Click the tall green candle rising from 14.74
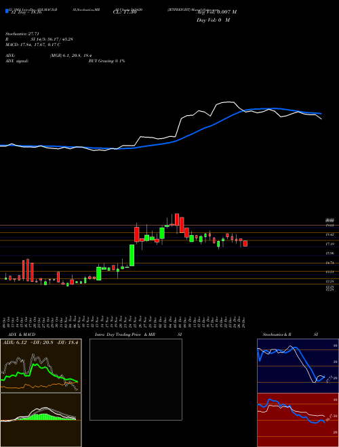Screen dimensions: 339x447 click(132, 255)
